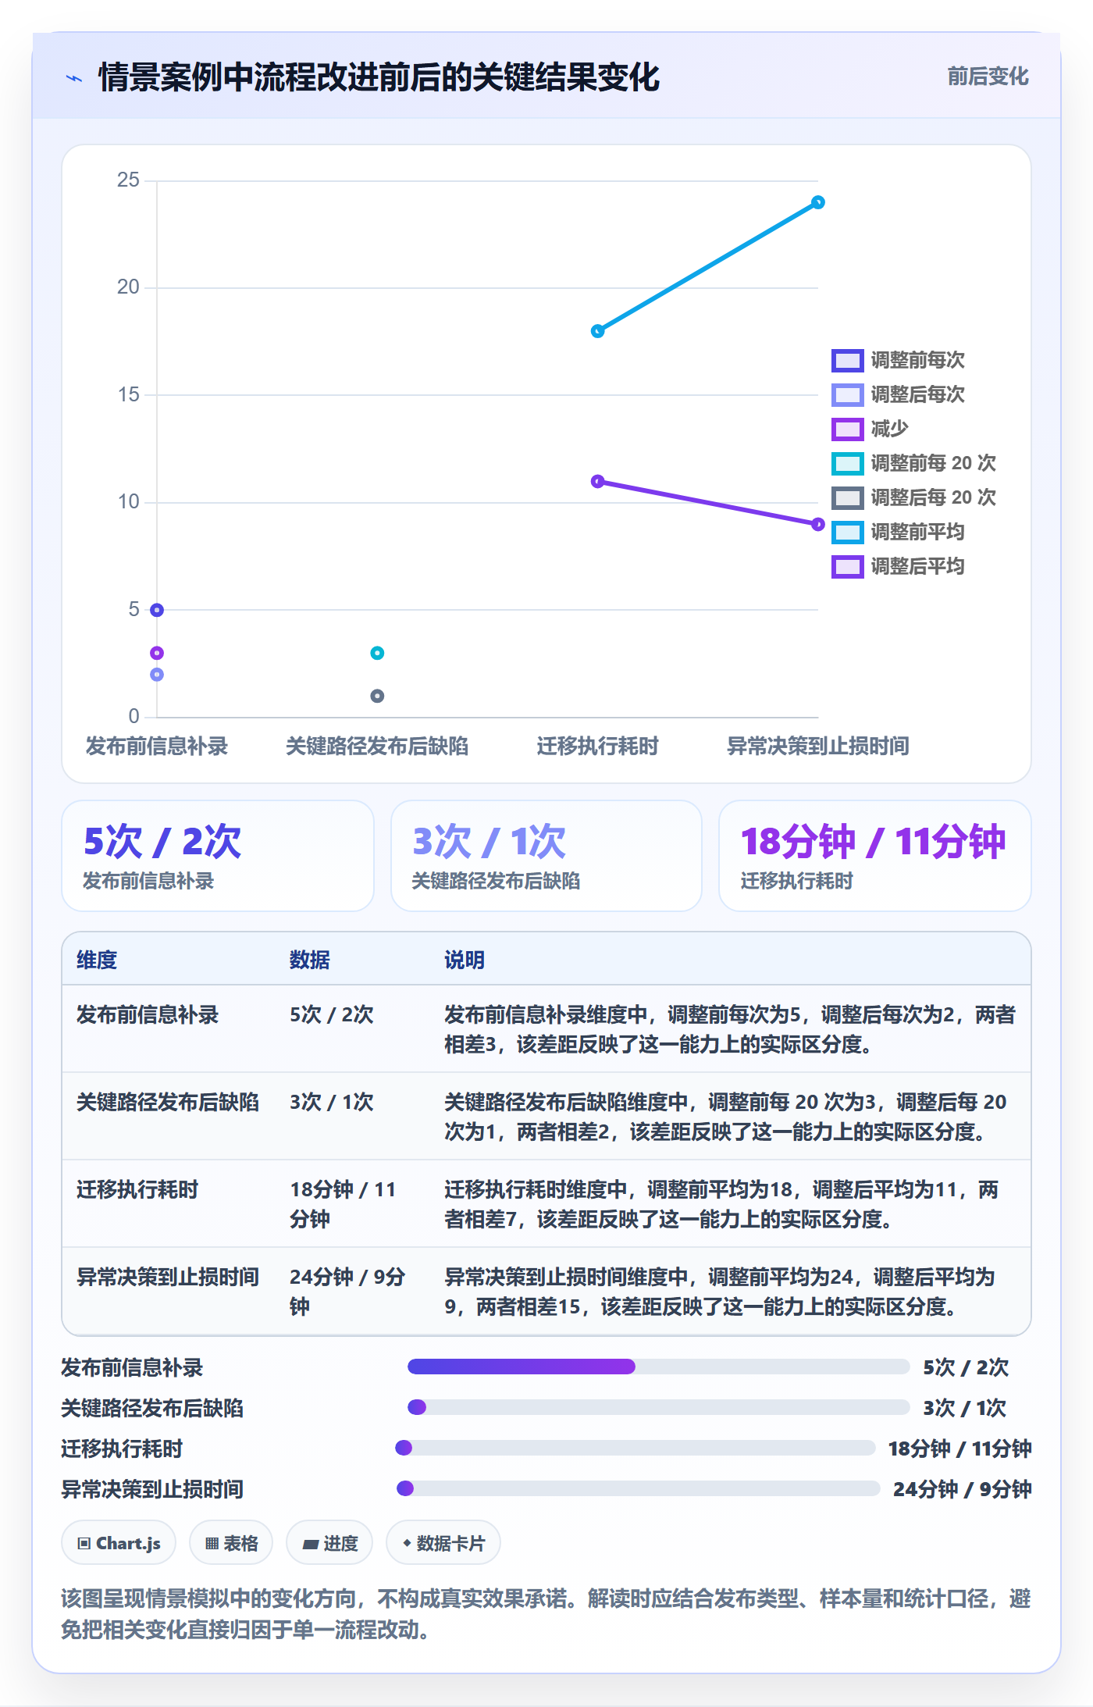
Task: Select the 发布前信息补录 table row name
Action: 148,1014
